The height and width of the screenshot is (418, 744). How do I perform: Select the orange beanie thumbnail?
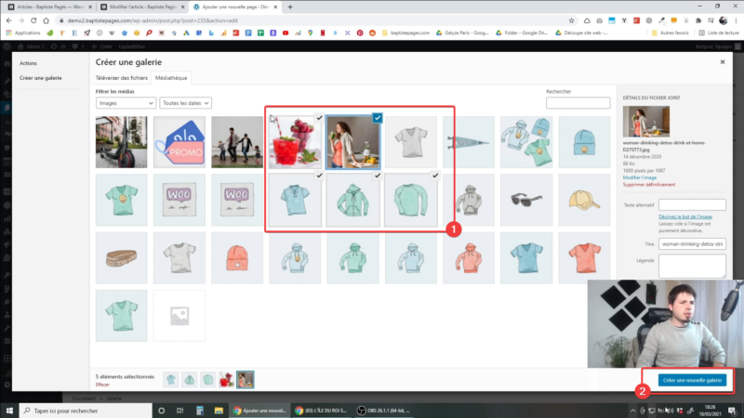237,258
